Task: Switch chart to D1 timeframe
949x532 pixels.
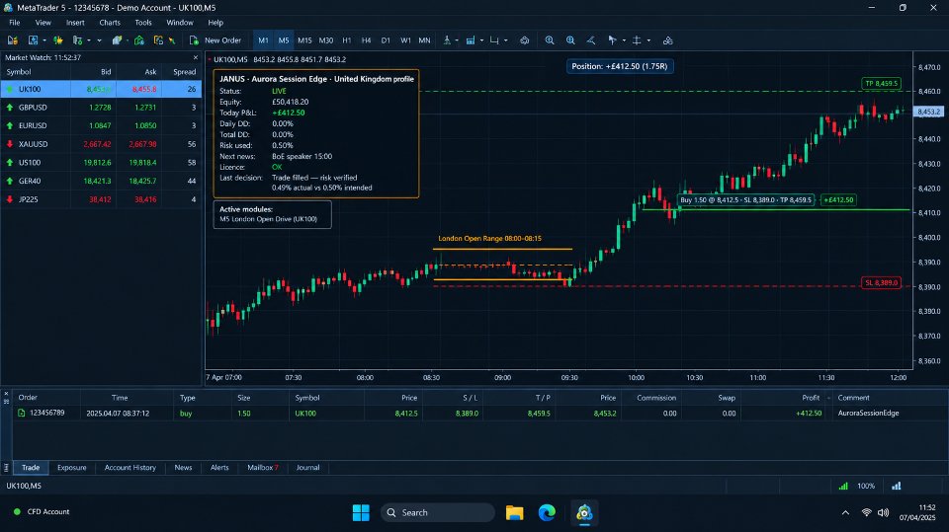Action: click(x=386, y=40)
